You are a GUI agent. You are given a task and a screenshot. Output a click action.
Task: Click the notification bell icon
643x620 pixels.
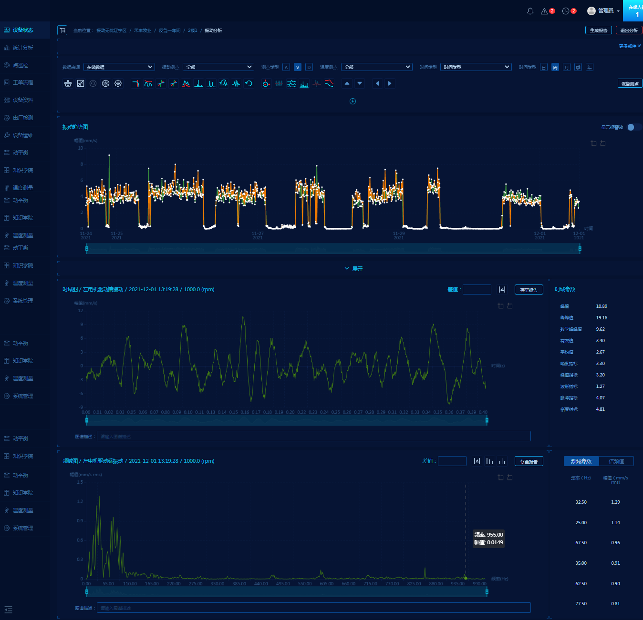click(x=530, y=11)
